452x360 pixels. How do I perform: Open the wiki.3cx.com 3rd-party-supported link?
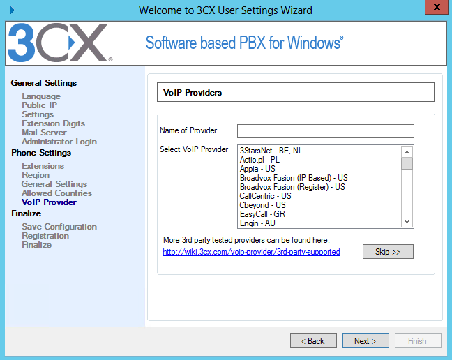tap(251, 252)
